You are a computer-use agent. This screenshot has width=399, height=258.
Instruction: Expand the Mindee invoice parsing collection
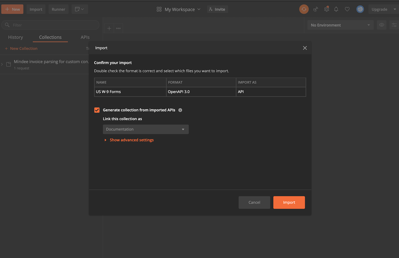[x=2, y=64]
